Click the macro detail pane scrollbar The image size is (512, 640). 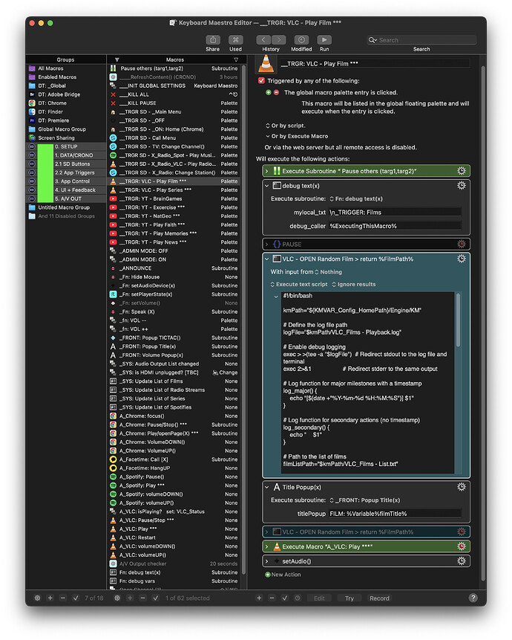coord(483,323)
